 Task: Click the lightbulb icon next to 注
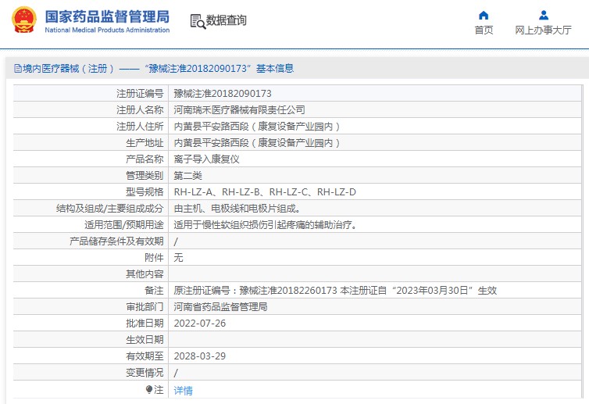point(149,389)
